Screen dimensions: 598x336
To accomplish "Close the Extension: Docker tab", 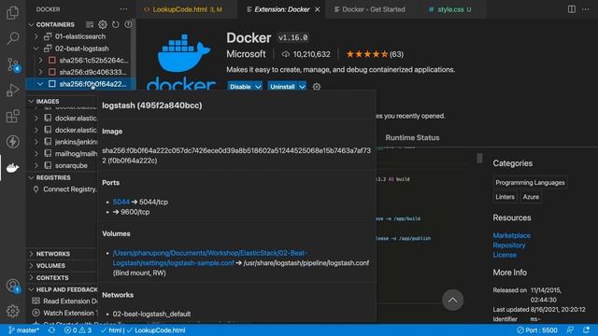I will [318, 9].
